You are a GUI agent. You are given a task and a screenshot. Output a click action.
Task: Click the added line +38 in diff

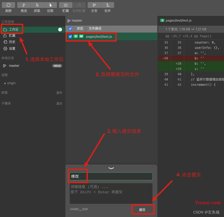coord(191,64)
